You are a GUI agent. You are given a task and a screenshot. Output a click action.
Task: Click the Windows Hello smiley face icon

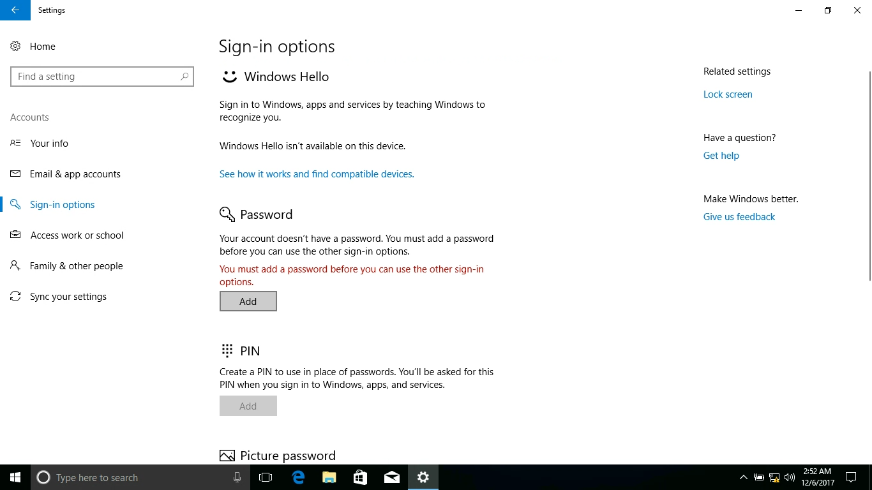(229, 77)
